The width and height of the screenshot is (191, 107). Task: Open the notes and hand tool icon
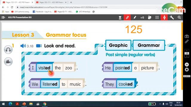tap(150, 18)
